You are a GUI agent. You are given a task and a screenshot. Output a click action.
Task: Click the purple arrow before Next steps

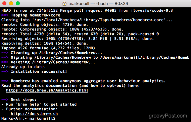coord(5,100)
